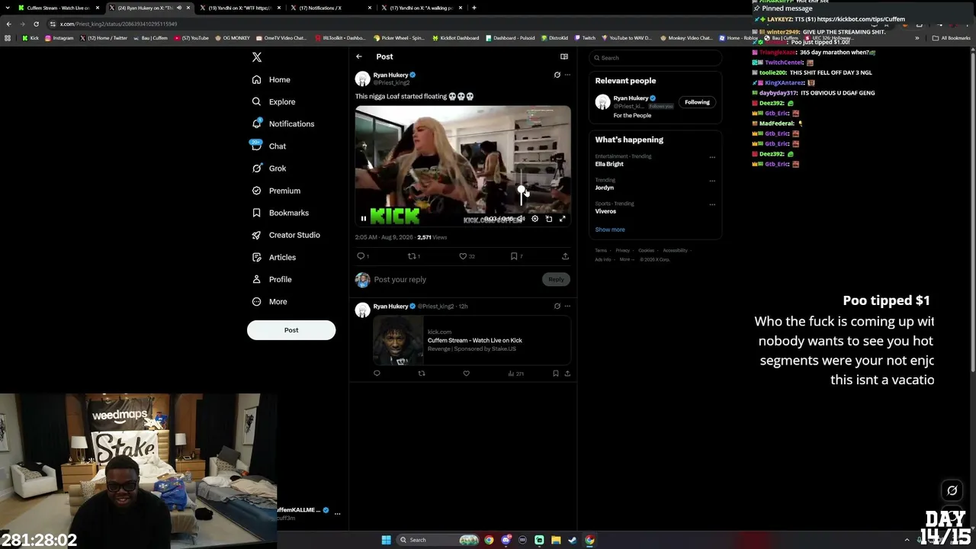Go to Bookmarks in the sidebar
The height and width of the screenshot is (549, 976).
click(280, 213)
